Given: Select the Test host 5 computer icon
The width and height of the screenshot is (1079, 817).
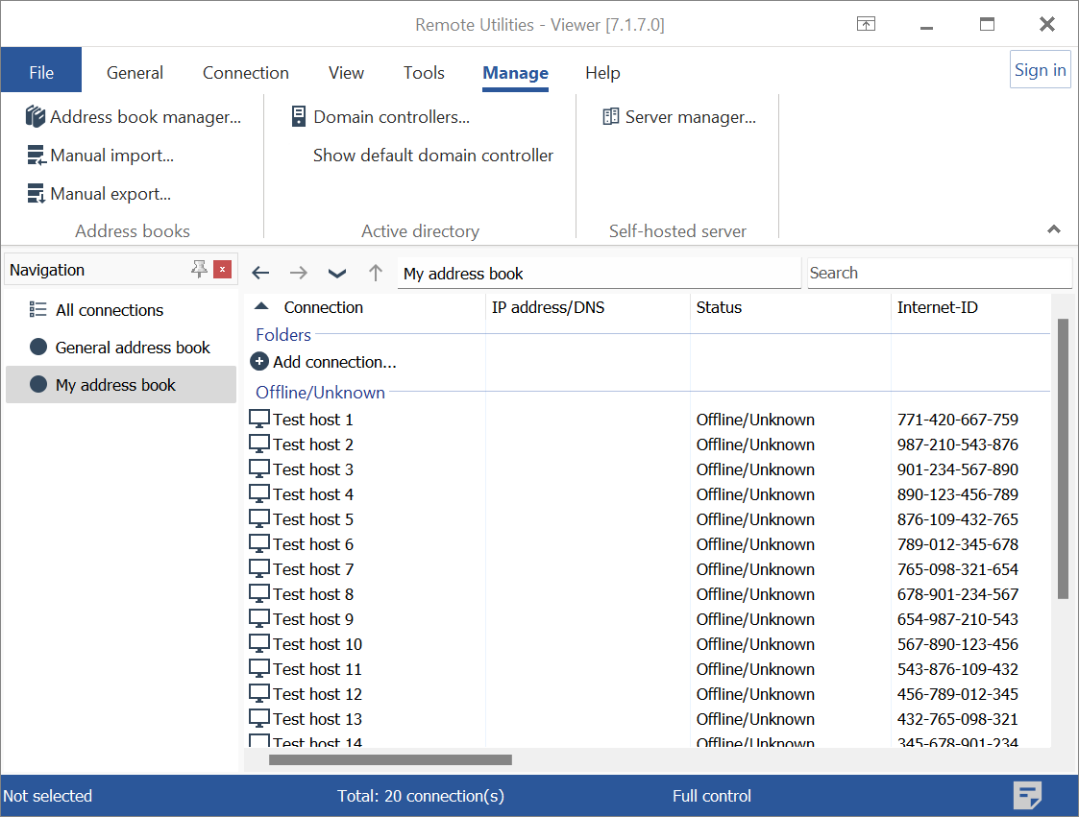Looking at the screenshot, I should [259, 519].
